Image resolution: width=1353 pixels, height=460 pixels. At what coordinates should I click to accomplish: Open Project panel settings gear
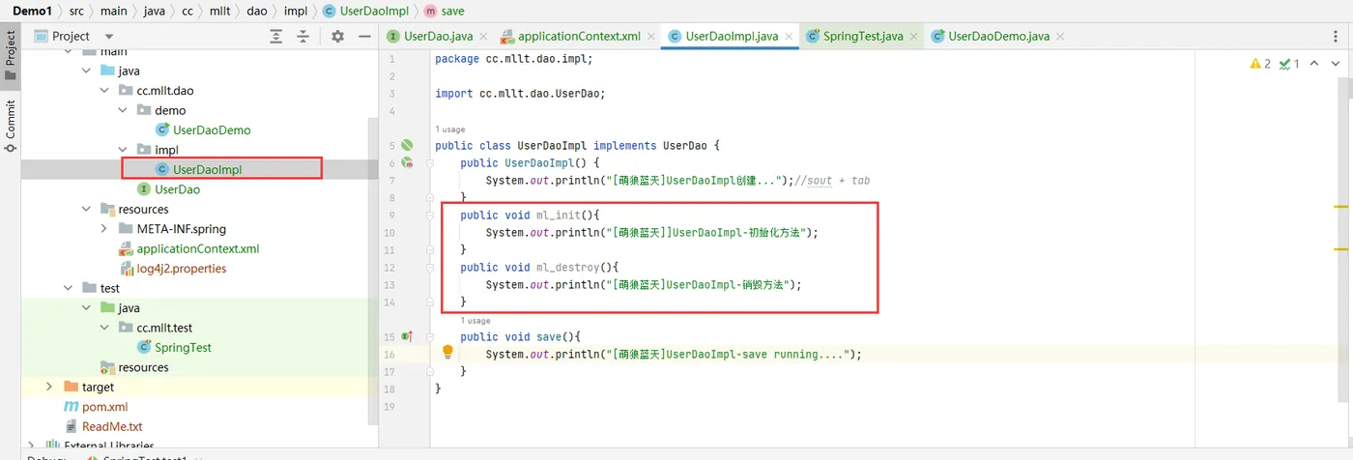tap(337, 36)
